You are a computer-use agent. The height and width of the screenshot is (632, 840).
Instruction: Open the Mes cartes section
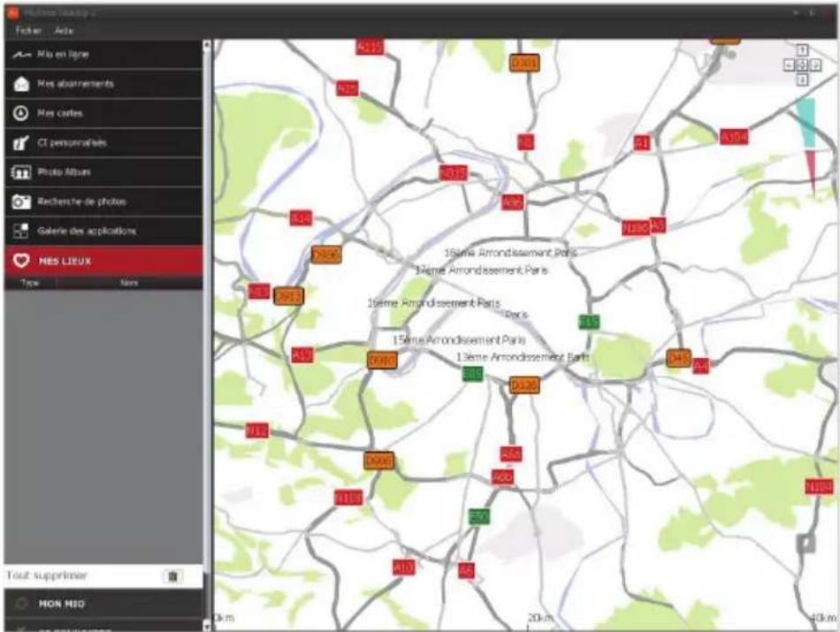(x=103, y=113)
